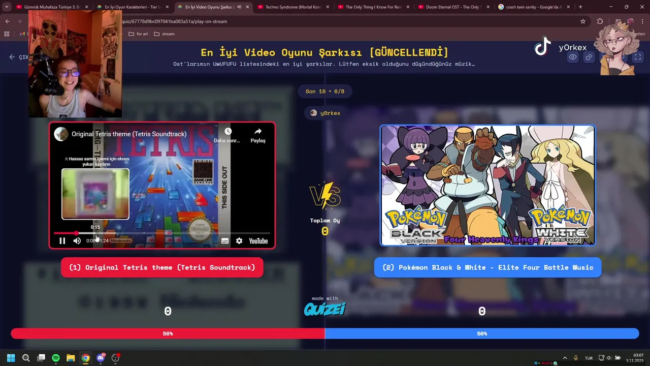Open Task View on the taskbar
Viewport: 650px width, 366px height.
pyautogui.click(x=41, y=358)
